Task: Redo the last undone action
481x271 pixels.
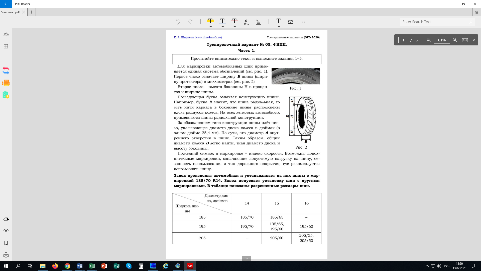Action: (x=190, y=22)
